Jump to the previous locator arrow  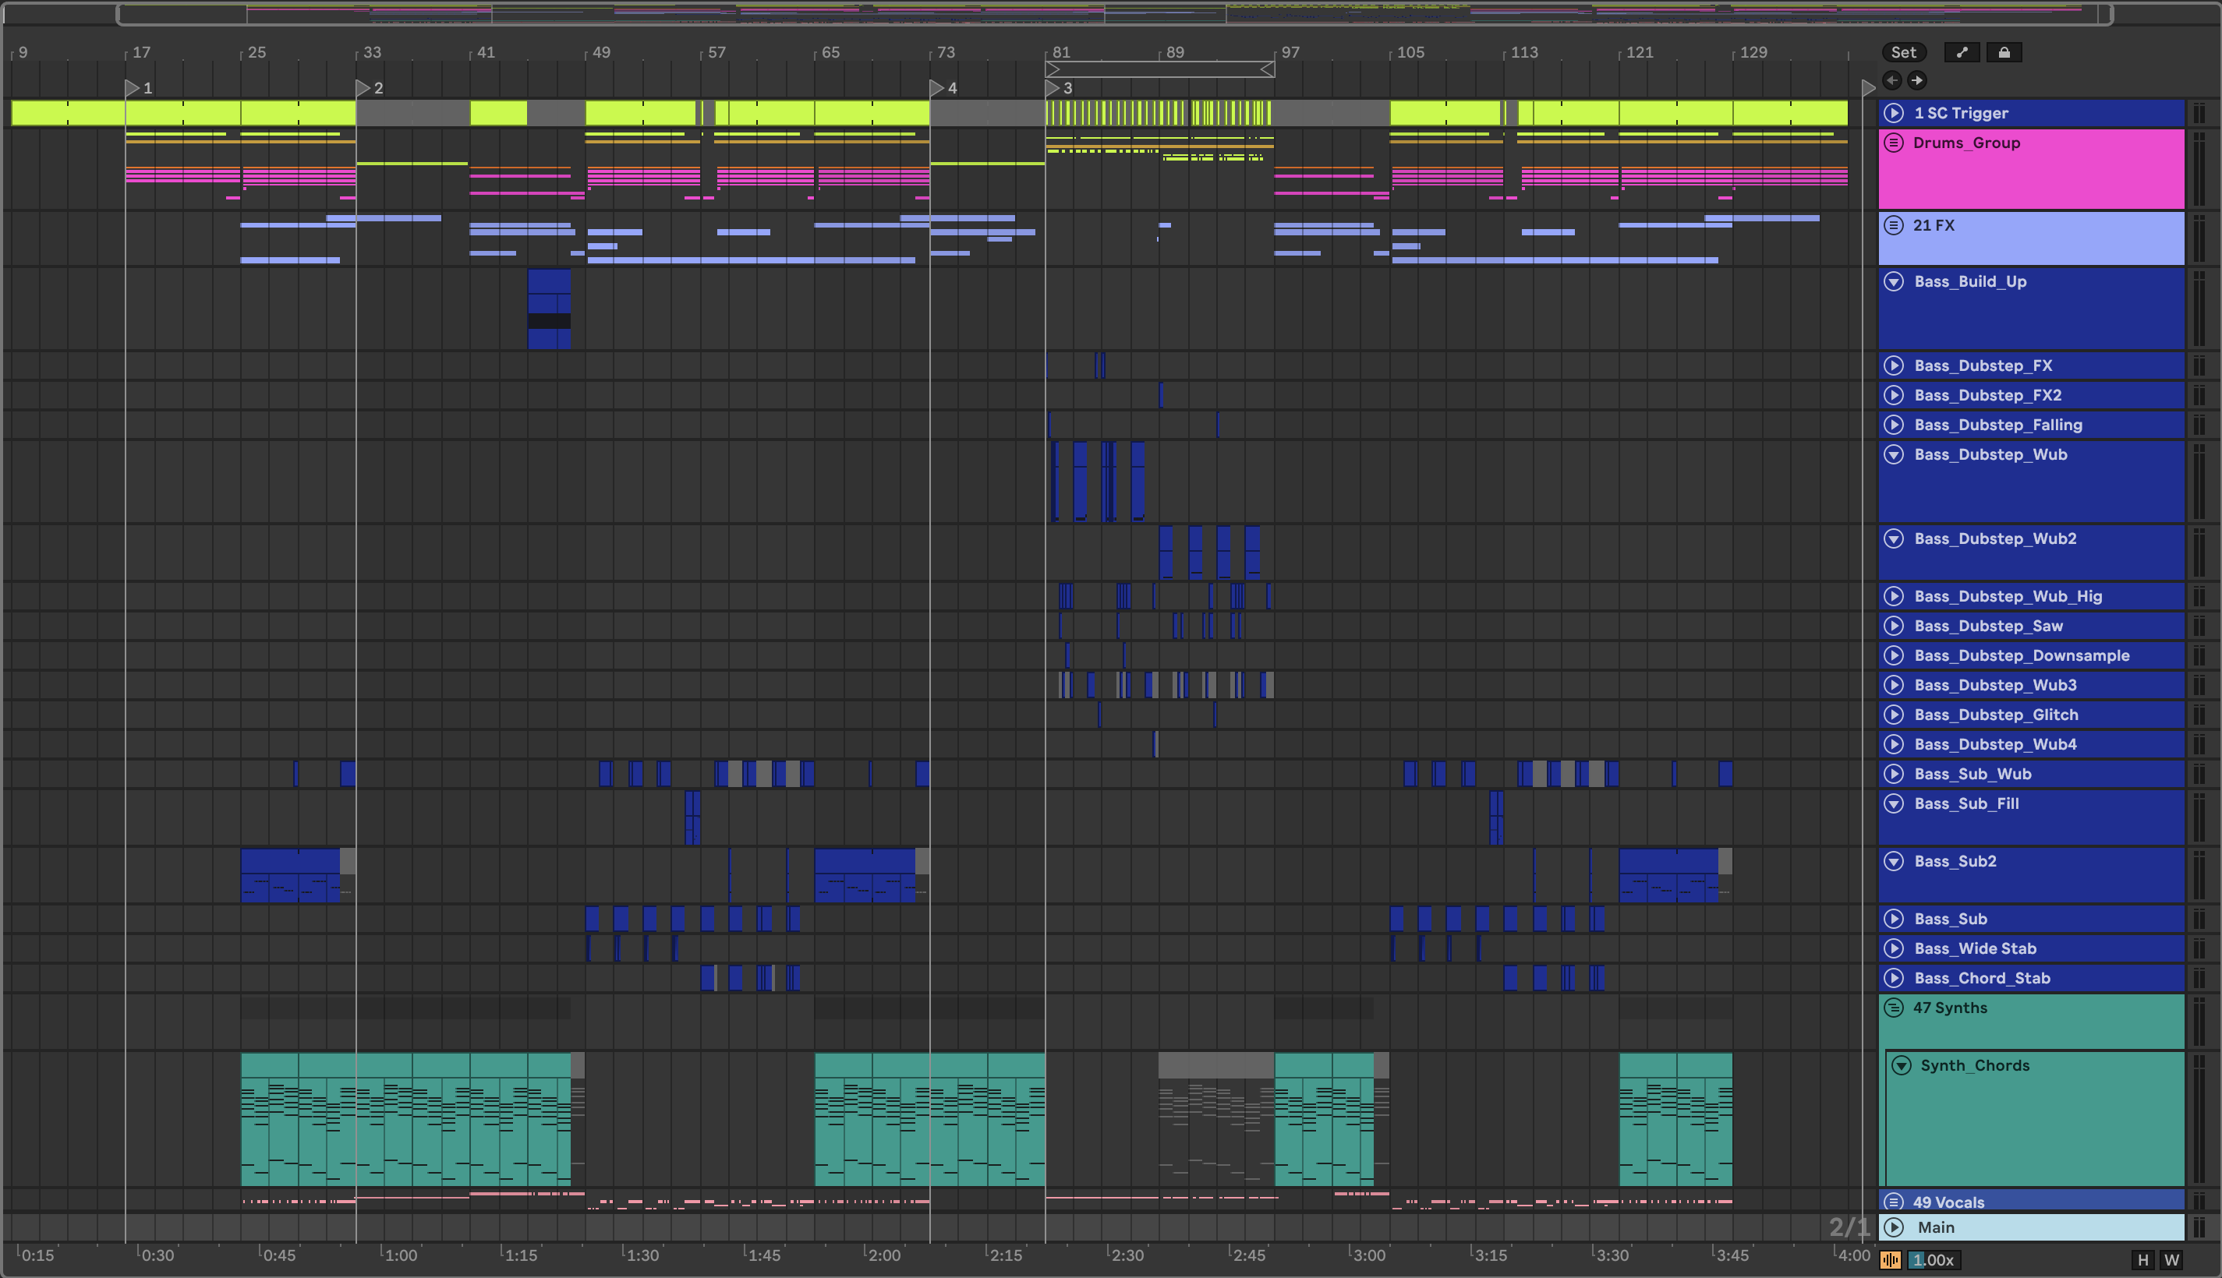pyautogui.click(x=1892, y=81)
